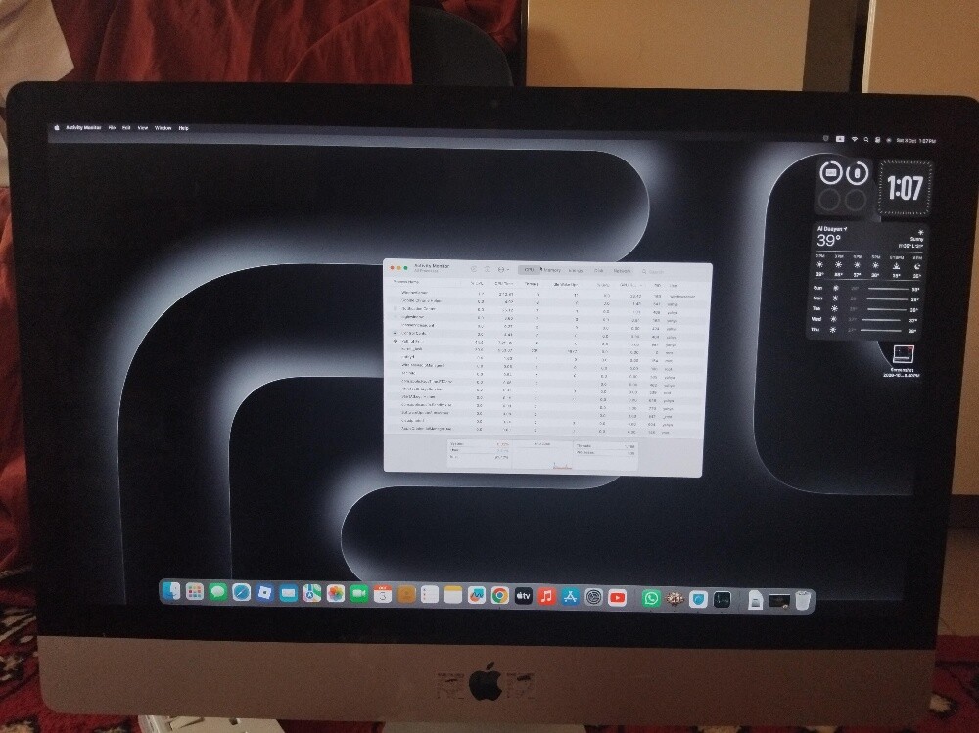Screen dimensions: 979x733
Task: Open Music from the Dock
Action: click(547, 596)
